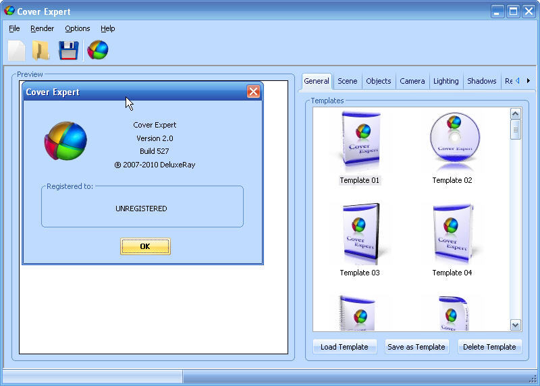
Task: Open the Options menu
Action: coord(78,28)
